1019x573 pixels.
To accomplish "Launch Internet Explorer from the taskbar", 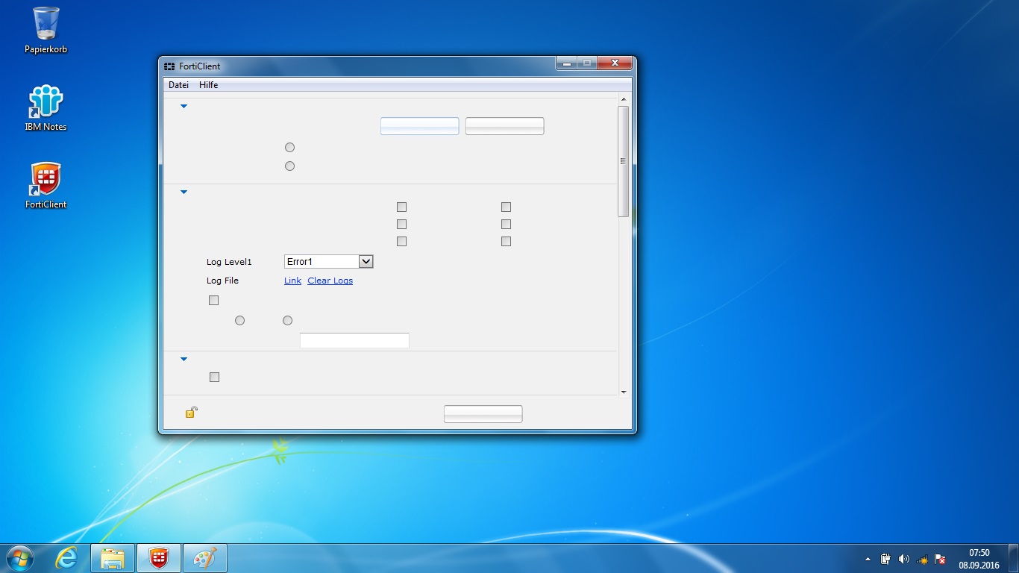I will (67, 558).
